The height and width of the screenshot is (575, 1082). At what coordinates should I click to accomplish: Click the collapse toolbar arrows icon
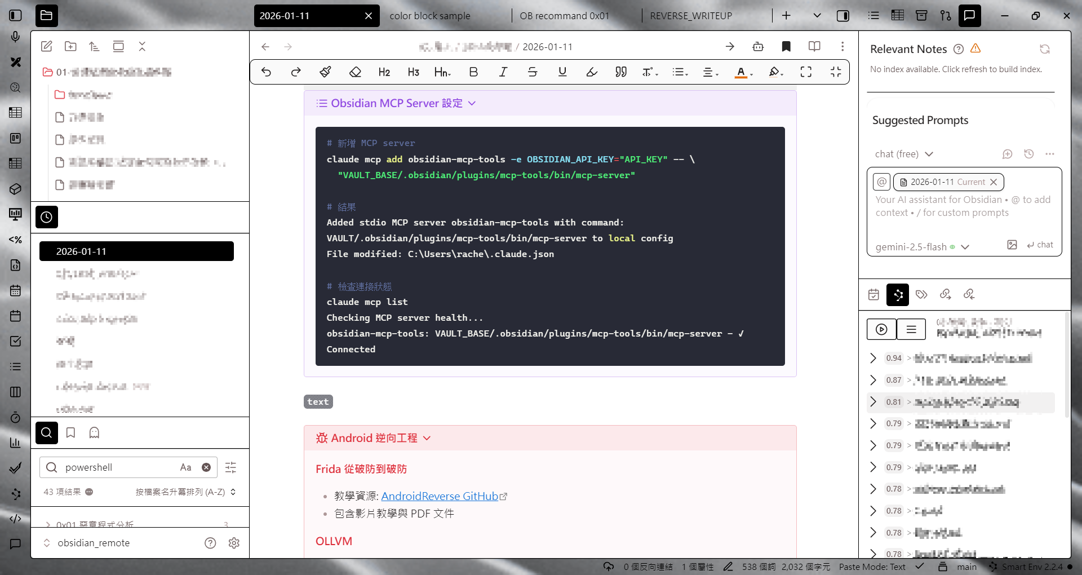coord(836,72)
